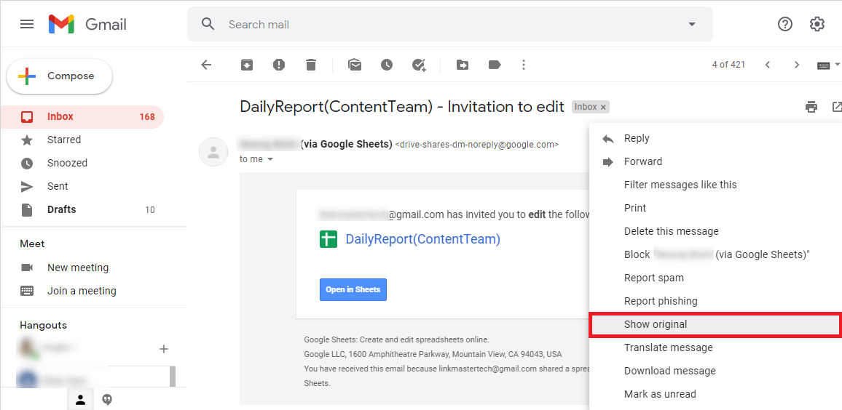842x410 pixels.
Task: Switch to Hangouts conversations quote icon
Action: point(107,400)
